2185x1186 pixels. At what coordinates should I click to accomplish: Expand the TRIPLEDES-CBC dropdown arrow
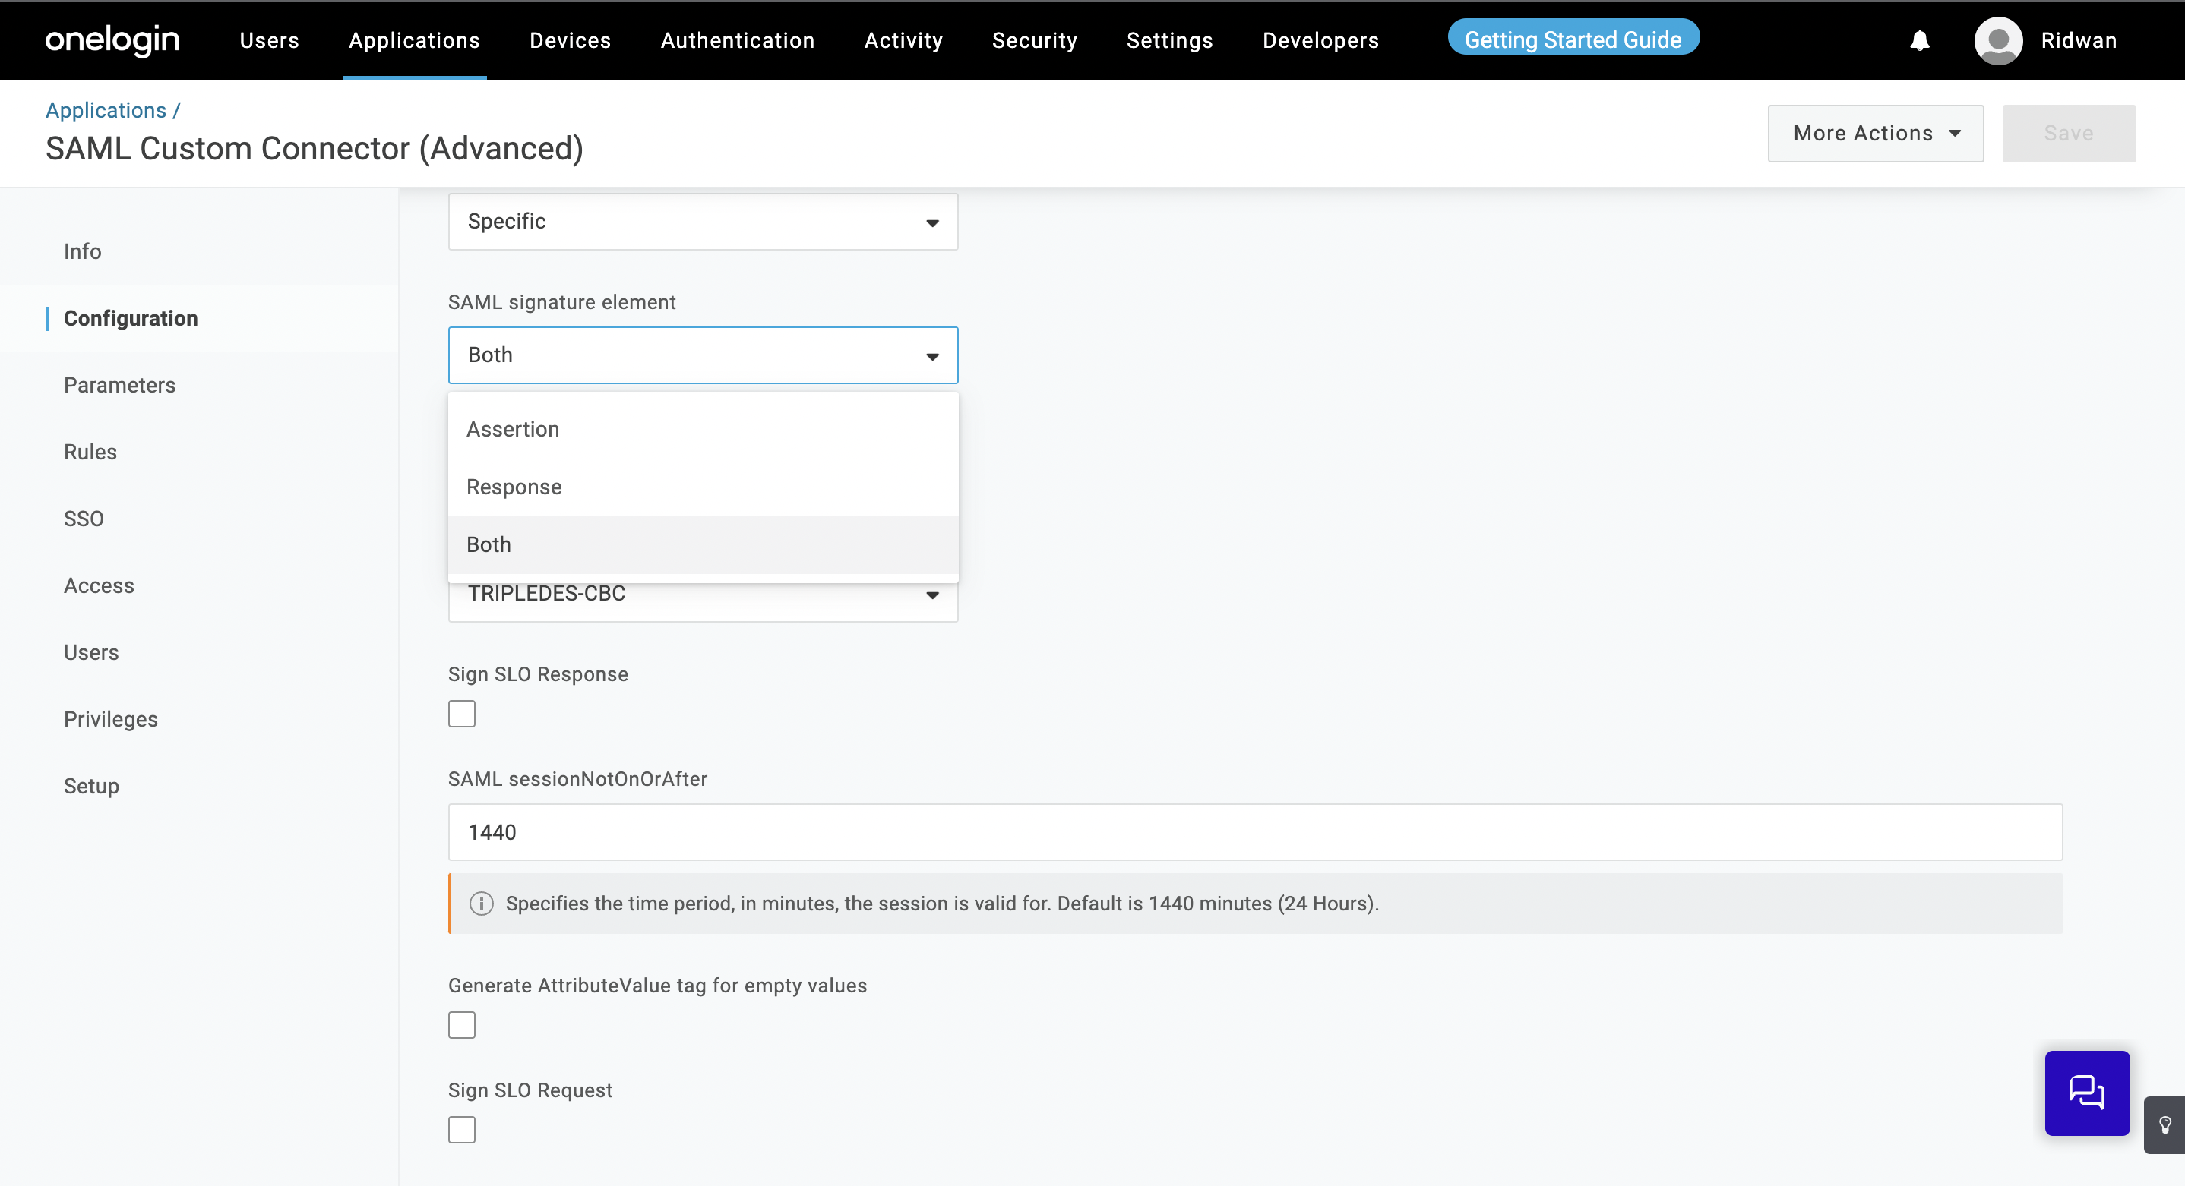(x=932, y=595)
